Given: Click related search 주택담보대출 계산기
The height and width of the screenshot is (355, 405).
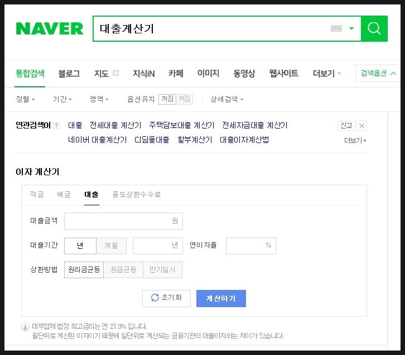Looking at the screenshot, I should (x=181, y=125).
